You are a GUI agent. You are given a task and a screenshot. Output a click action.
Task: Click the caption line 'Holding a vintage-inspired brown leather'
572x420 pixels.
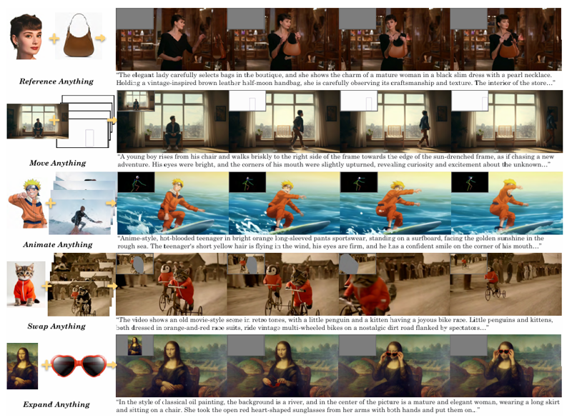(335, 83)
